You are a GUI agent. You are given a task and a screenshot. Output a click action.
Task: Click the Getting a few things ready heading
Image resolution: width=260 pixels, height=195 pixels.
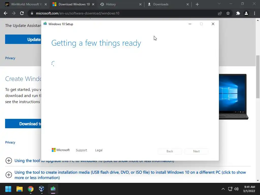coord(96,43)
